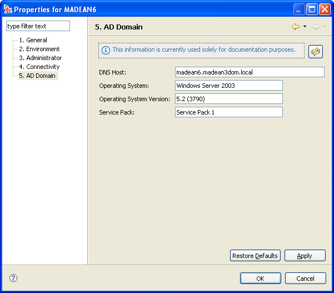Open help via the question mark icon
This screenshot has width=334, height=293.
click(13, 278)
